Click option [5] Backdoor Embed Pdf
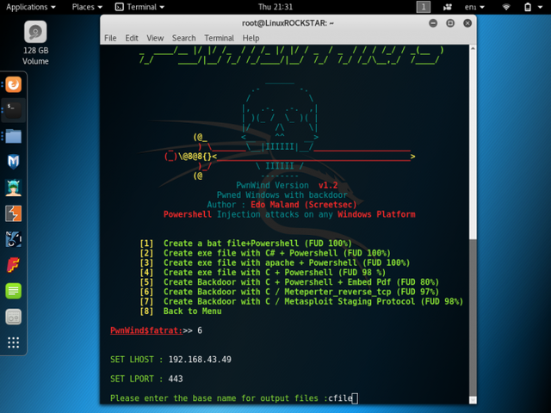The height and width of the screenshot is (413, 551). point(289,282)
